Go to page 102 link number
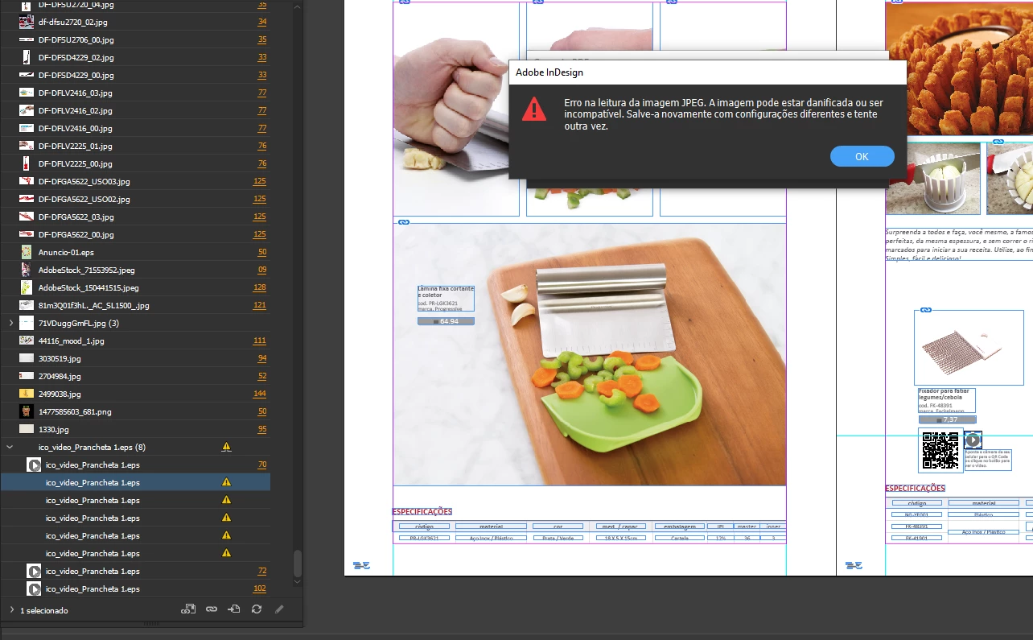This screenshot has height=640, width=1033. 259,588
